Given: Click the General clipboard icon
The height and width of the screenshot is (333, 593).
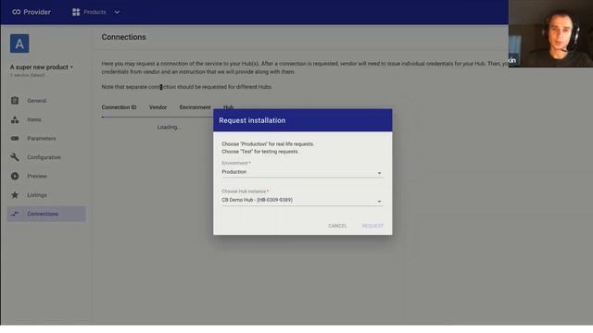Looking at the screenshot, I should (x=15, y=101).
